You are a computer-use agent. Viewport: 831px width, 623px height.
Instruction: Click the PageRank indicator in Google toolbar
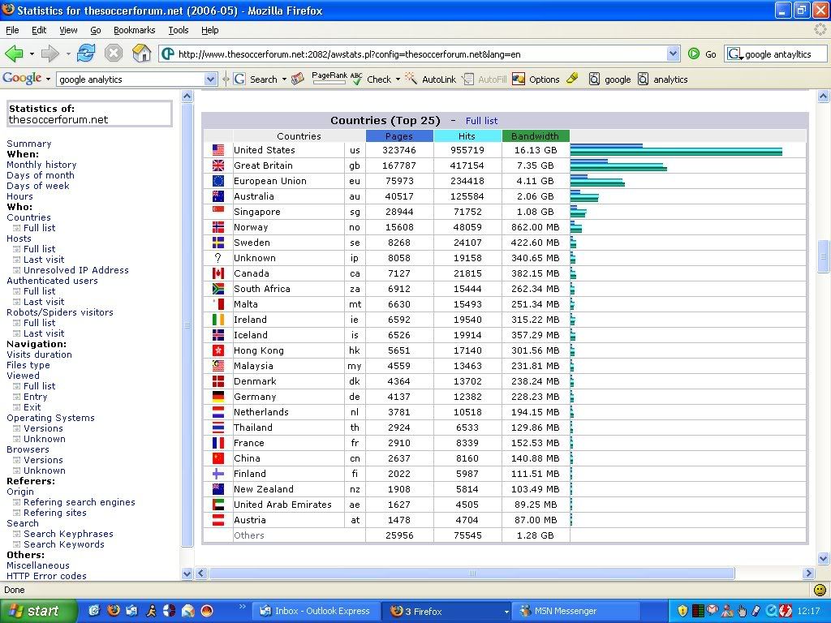329,79
